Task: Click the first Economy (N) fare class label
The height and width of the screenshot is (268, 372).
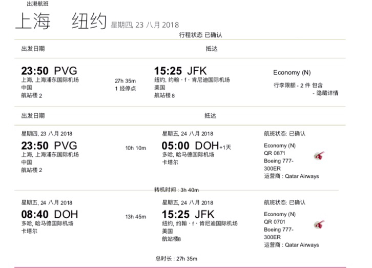Action: click(292, 72)
